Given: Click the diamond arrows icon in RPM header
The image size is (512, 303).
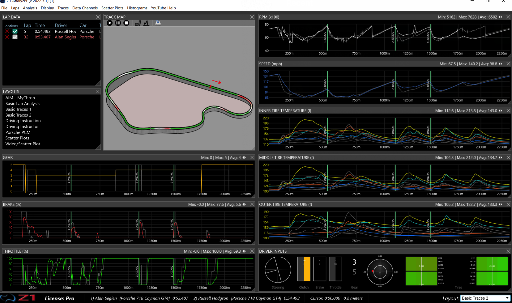Looking at the screenshot, I should 500,17.
